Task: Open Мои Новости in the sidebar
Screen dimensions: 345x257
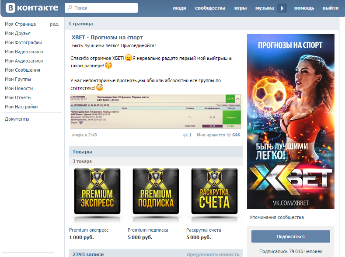Action: click(19, 88)
